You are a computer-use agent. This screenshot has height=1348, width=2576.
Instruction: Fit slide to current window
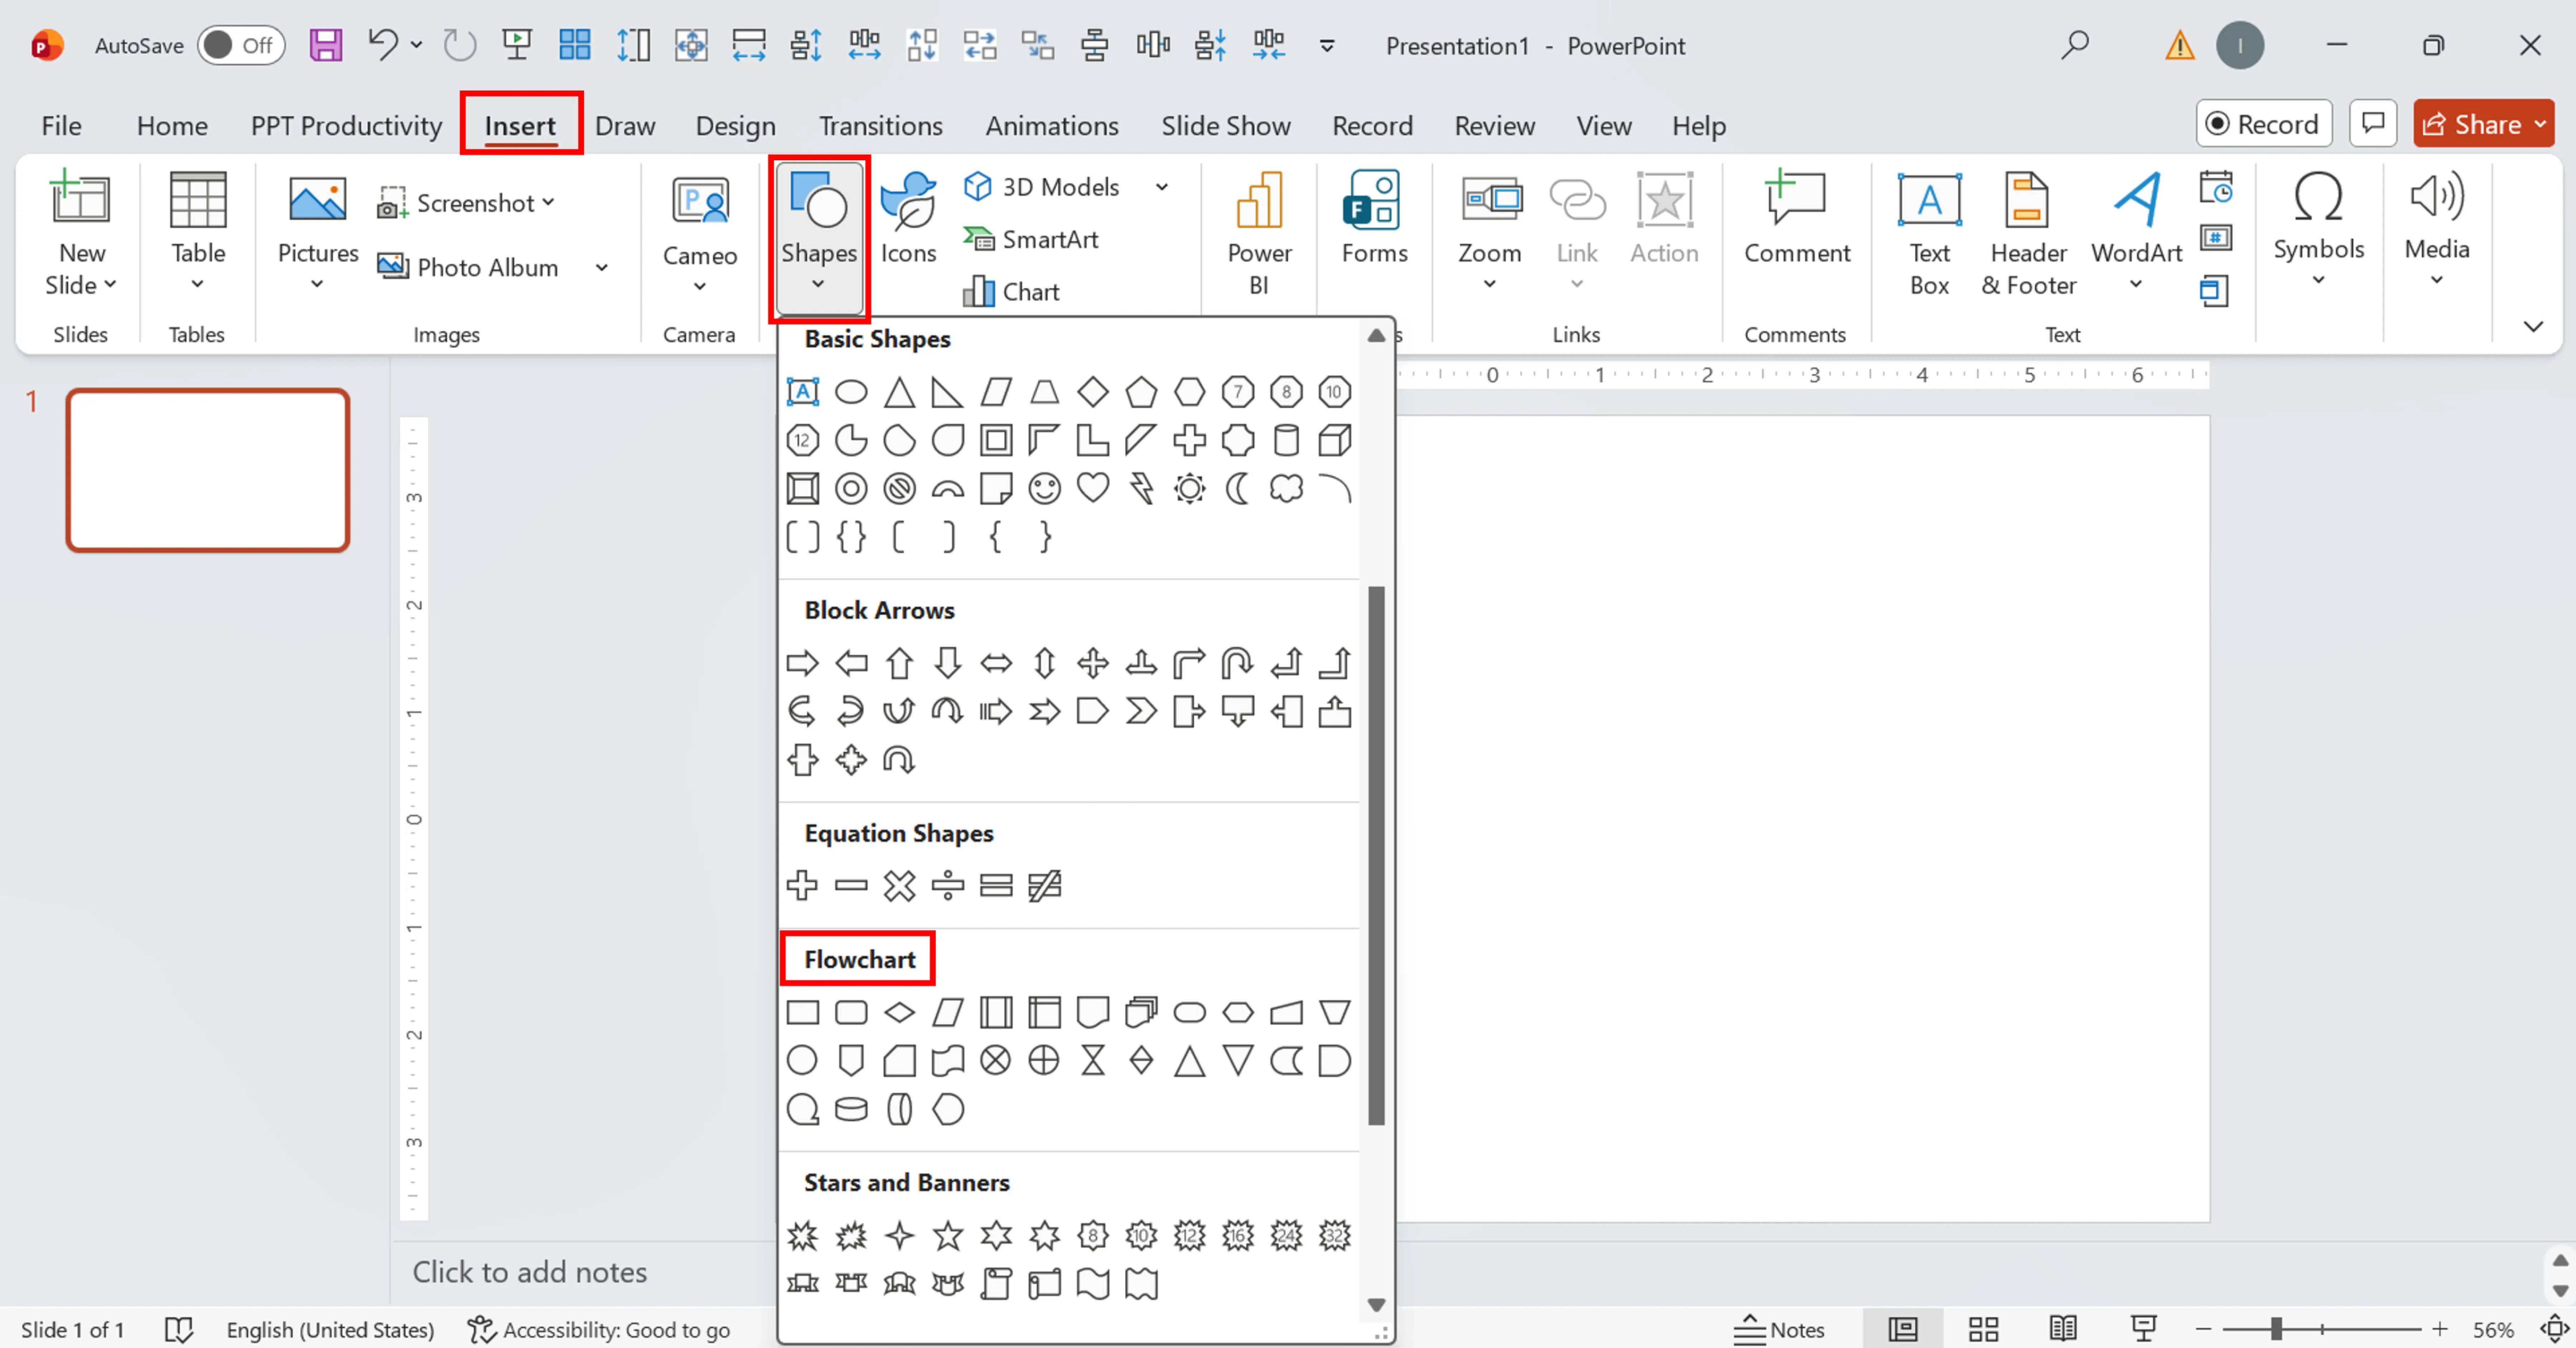[x=2554, y=1329]
